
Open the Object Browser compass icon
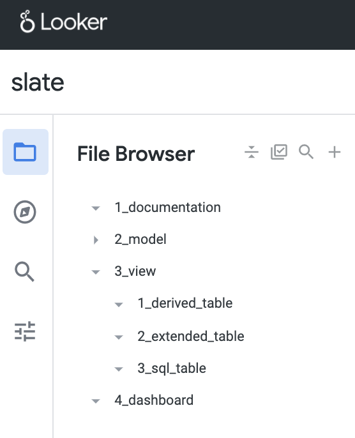pos(25,212)
